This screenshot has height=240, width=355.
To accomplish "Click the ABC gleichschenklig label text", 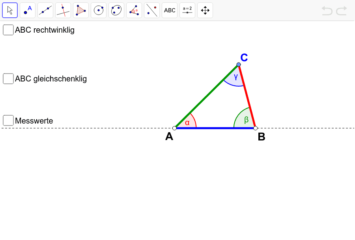I will pos(51,79).
